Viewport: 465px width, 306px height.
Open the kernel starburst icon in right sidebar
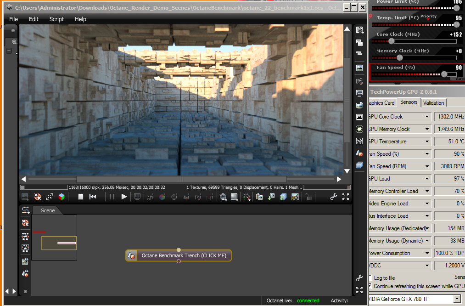click(x=359, y=129)
